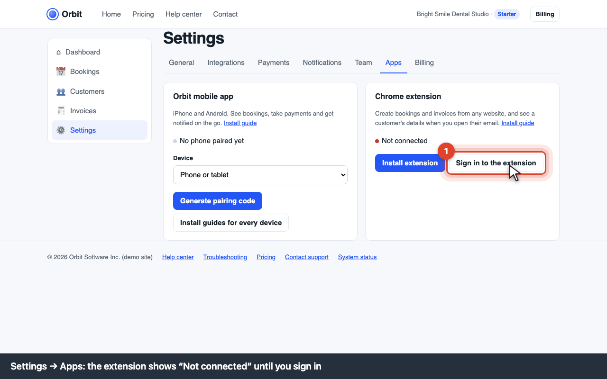Open Install guides for every device
This screenshot has width=607, height=379.
231,223
